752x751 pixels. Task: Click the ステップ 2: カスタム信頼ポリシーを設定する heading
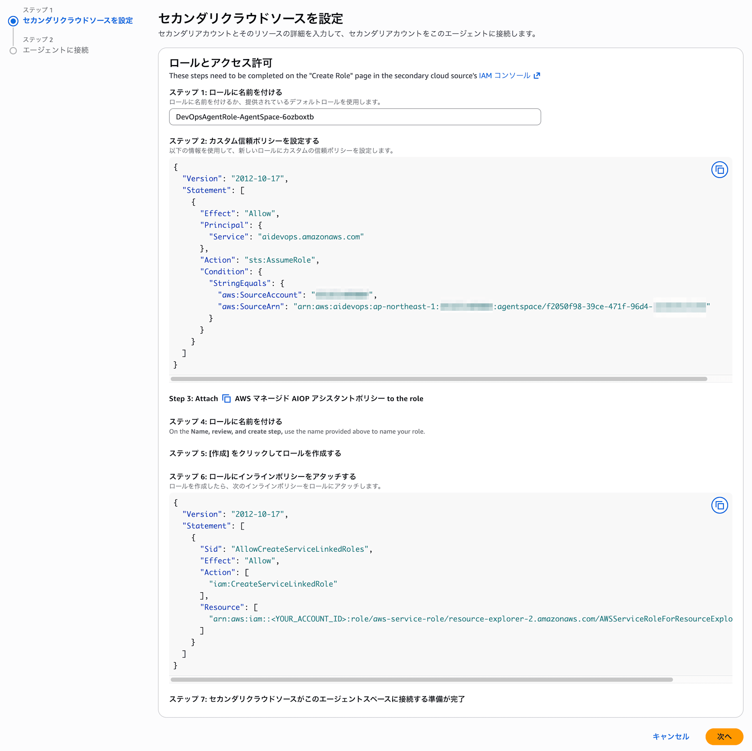[244, 141]
